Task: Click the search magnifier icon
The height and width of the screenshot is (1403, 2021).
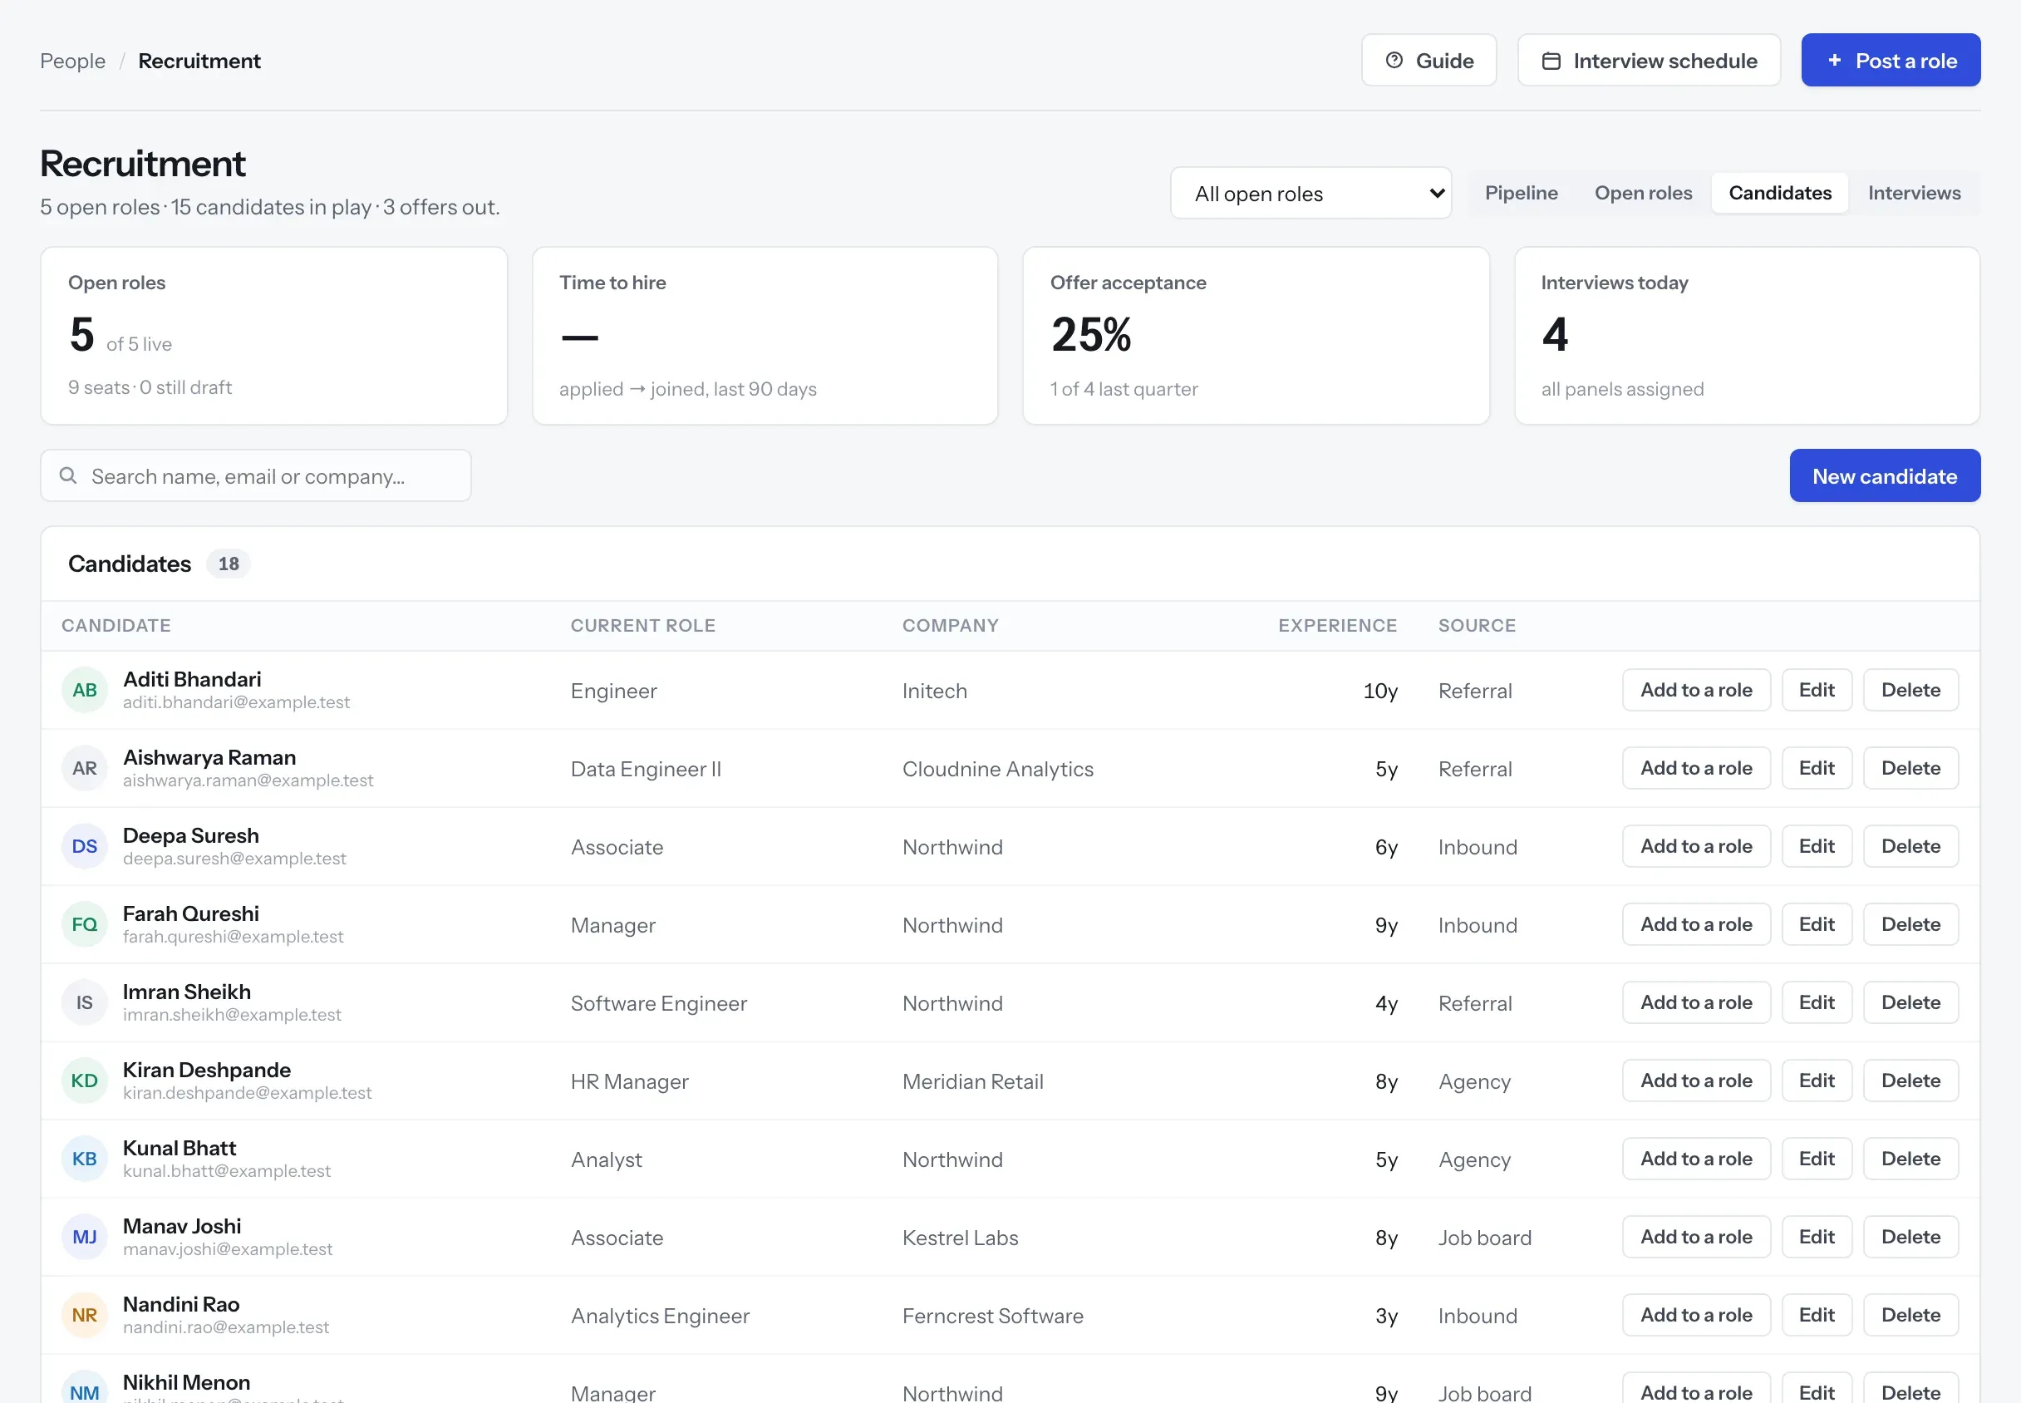Action: point(67,475)
